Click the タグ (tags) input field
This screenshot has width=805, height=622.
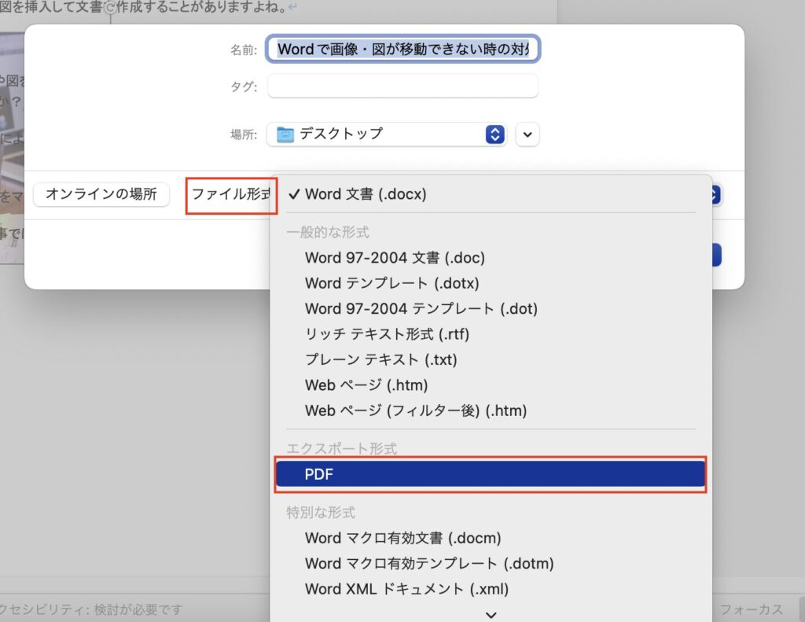coord(403,86)
